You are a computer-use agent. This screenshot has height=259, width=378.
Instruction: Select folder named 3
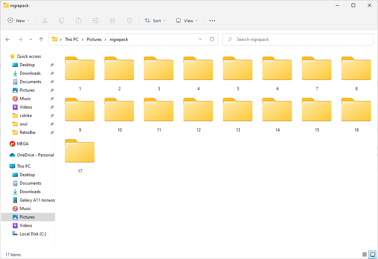tap(159, 74)
